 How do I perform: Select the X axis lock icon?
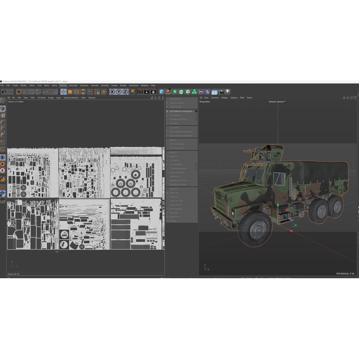[112, 92]
